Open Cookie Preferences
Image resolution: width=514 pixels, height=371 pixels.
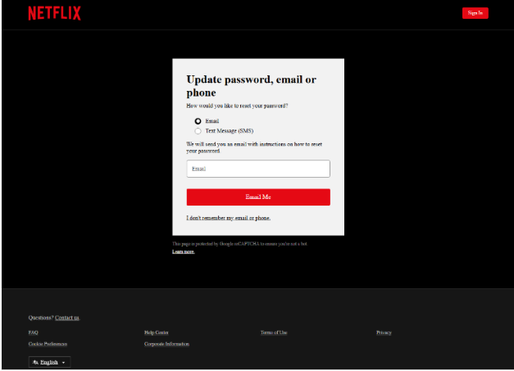coord(48,344)
